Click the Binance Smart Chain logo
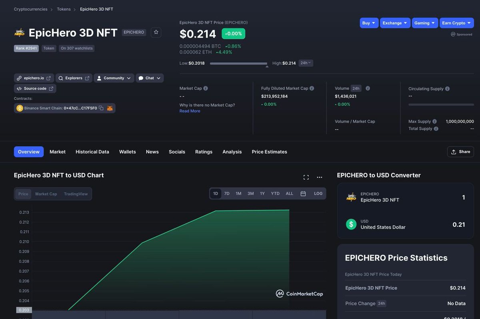The image size is (480, 319). (20, 108)
